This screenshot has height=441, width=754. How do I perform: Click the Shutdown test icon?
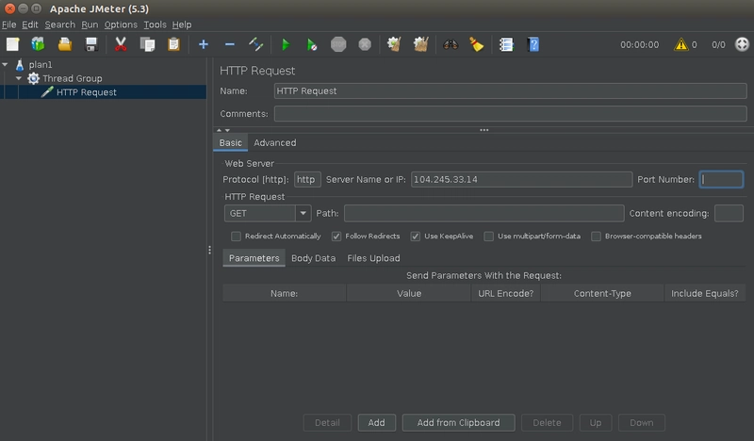[x=365, y=44]
